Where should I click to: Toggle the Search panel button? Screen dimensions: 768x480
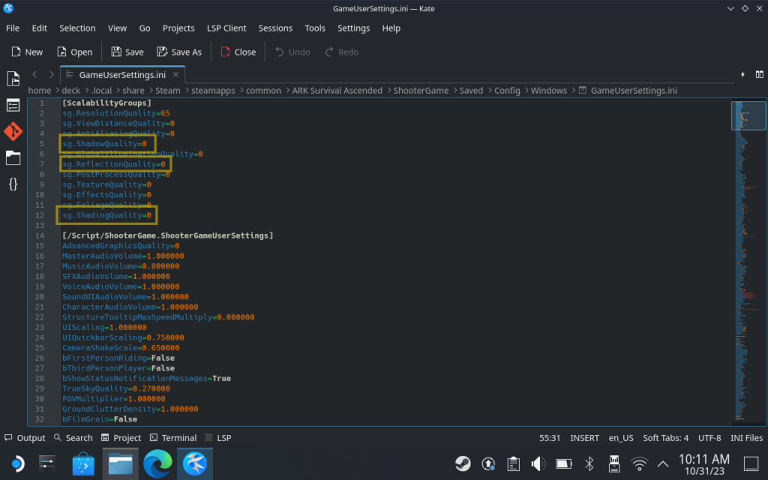[73, 438]
